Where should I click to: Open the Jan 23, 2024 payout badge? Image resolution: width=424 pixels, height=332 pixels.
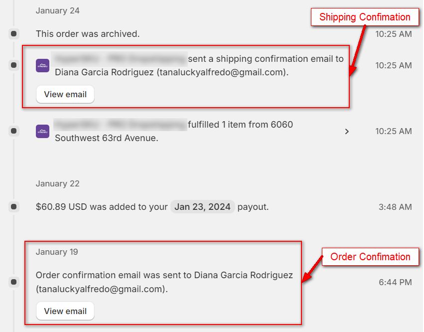point(203,206)
